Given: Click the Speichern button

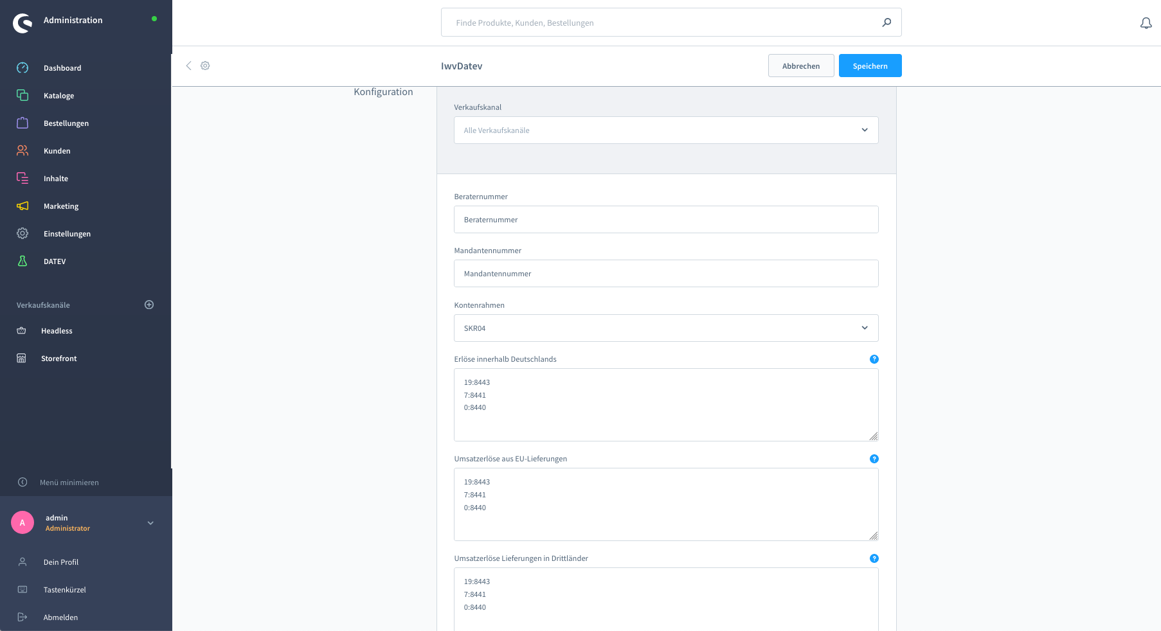Looking at the screenshot, I should point(870,66).
